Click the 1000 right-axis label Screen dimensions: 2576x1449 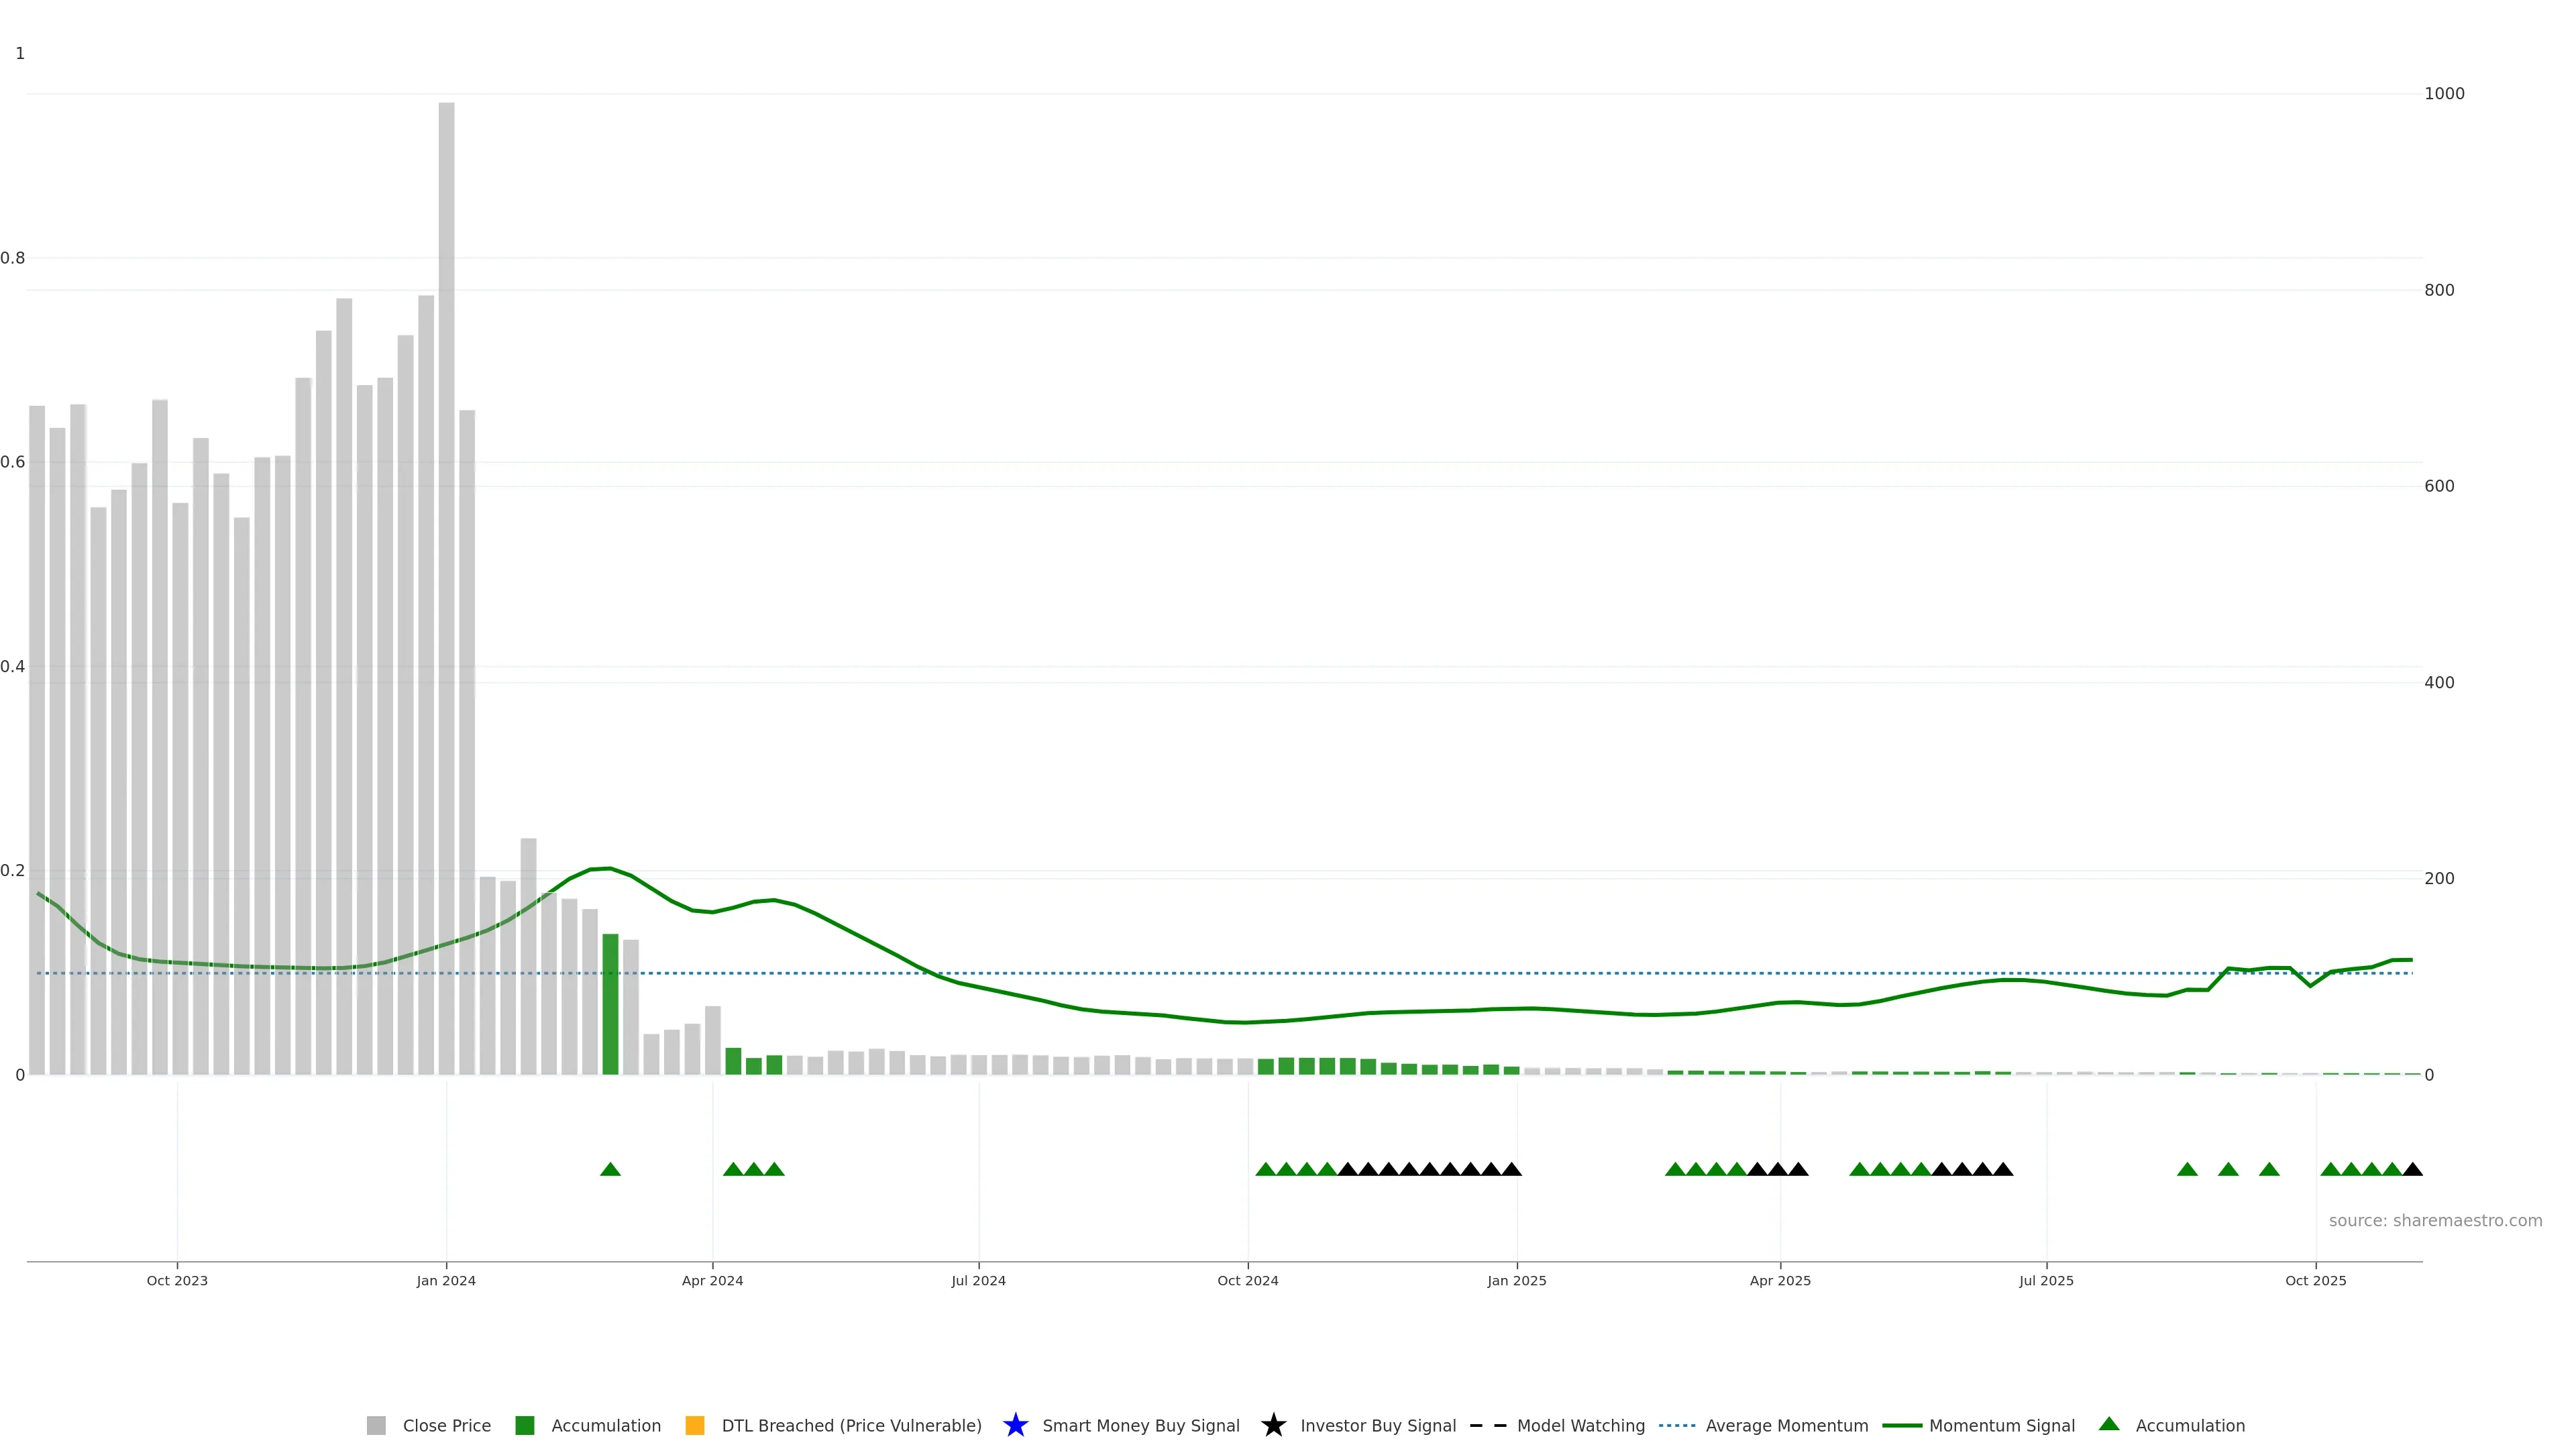(2444, 94)
